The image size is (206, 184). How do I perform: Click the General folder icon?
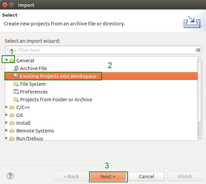point(12,61)
